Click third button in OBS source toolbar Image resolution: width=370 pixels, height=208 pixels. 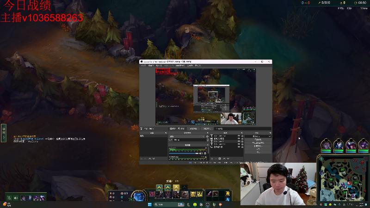193,129
